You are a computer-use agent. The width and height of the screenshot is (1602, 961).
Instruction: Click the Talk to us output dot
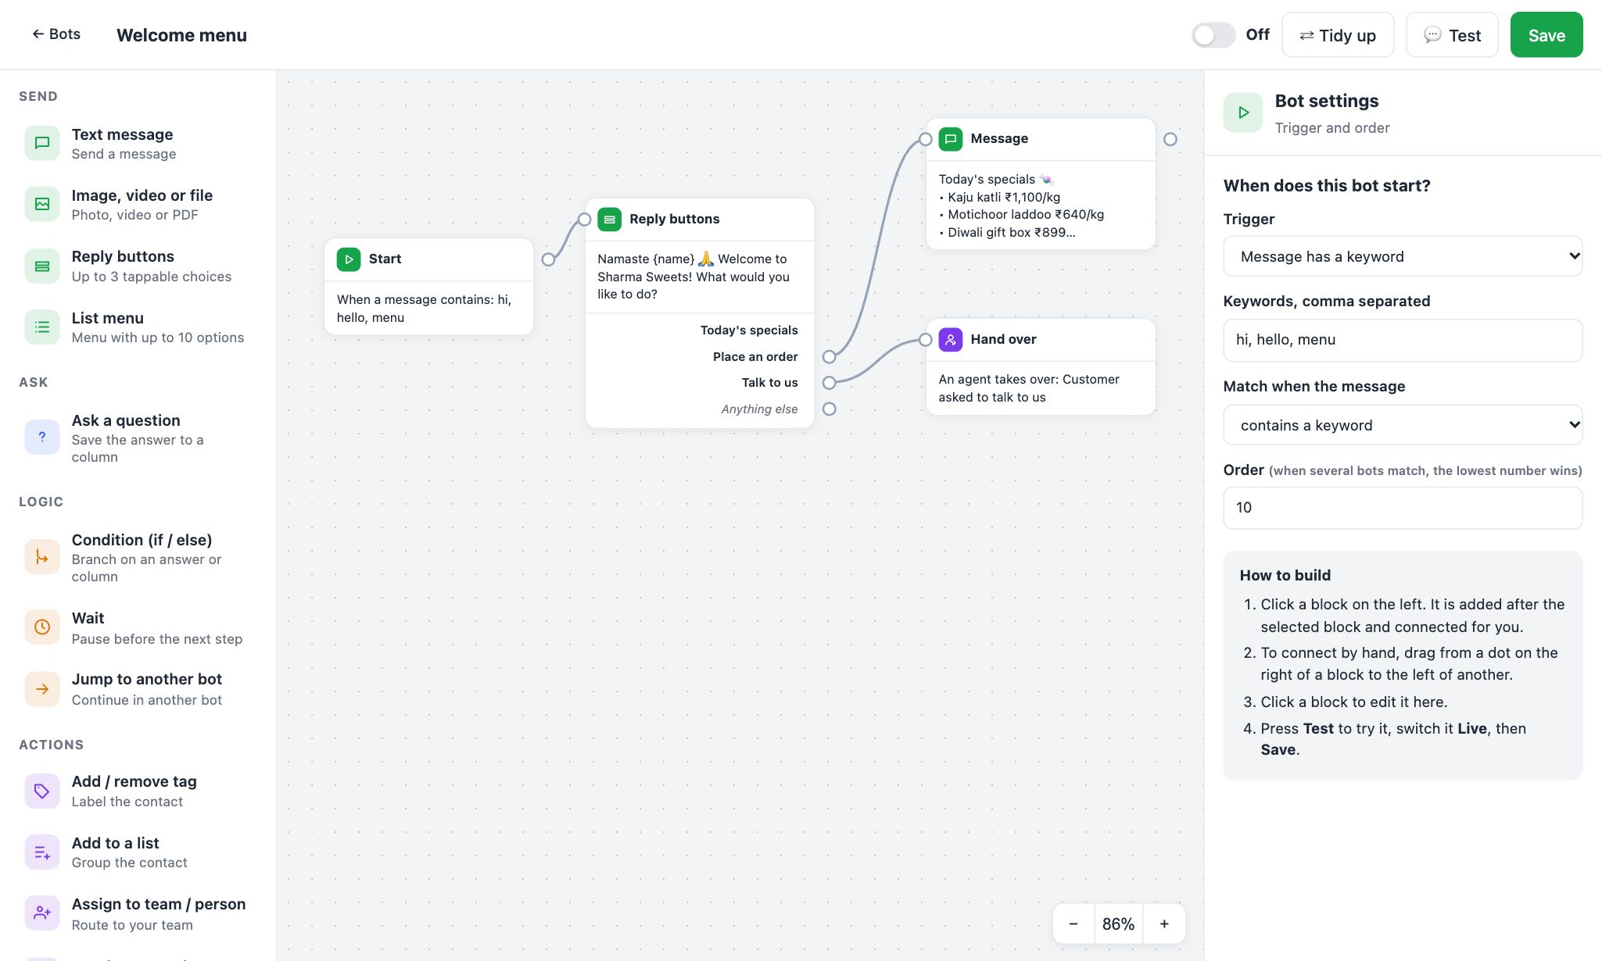pos(830,383)
